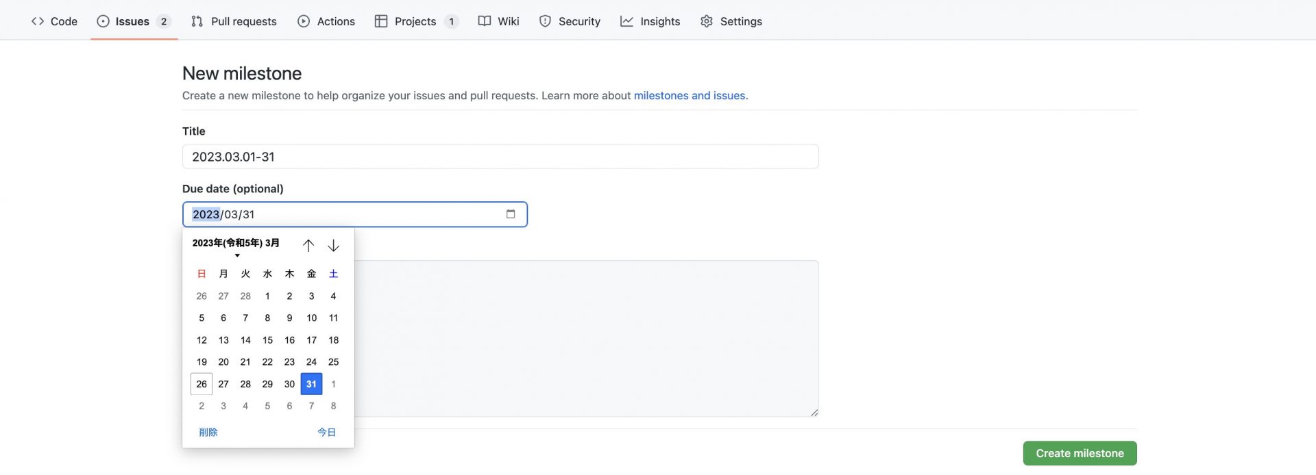Pick March 26 in the calendar
The image size is (1316, 475).
tap(202, 384)
